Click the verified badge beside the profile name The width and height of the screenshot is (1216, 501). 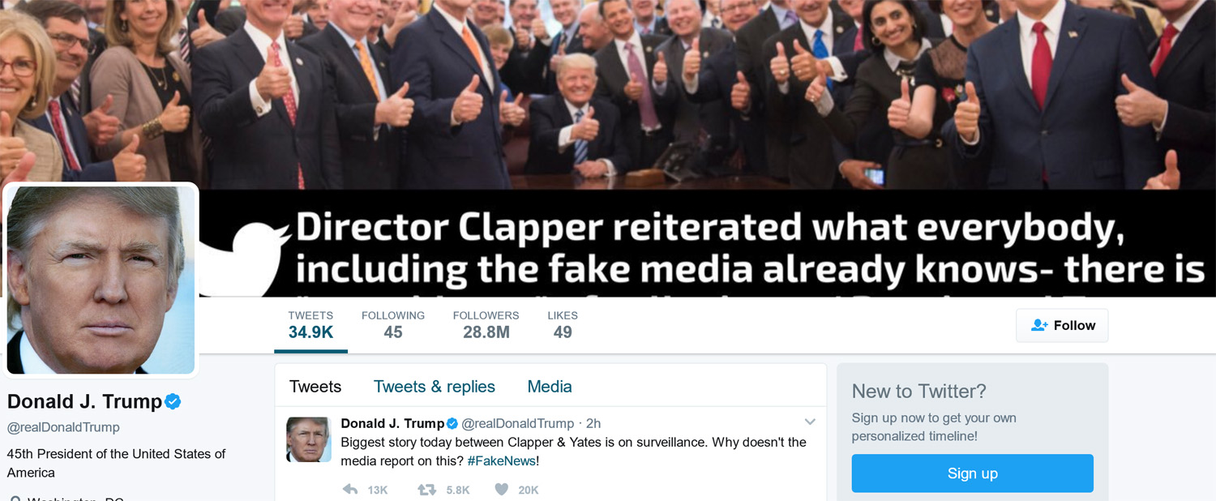[173, 401]
